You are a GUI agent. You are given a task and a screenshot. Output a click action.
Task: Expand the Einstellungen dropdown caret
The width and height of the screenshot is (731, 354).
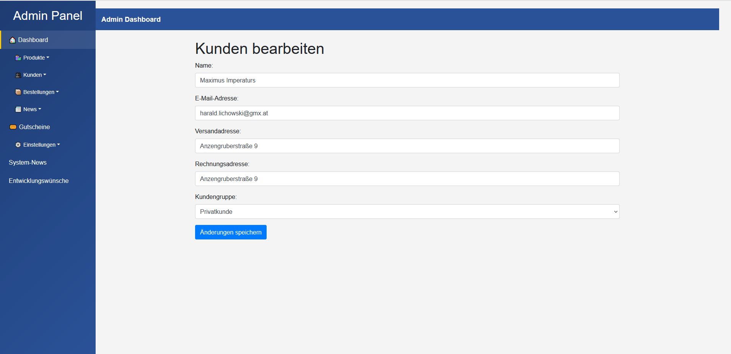coord(59,145)
